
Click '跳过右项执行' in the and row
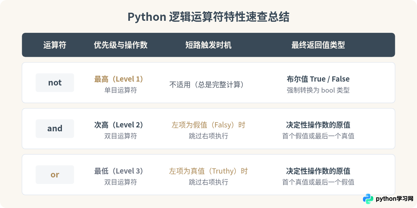point(208,136)
